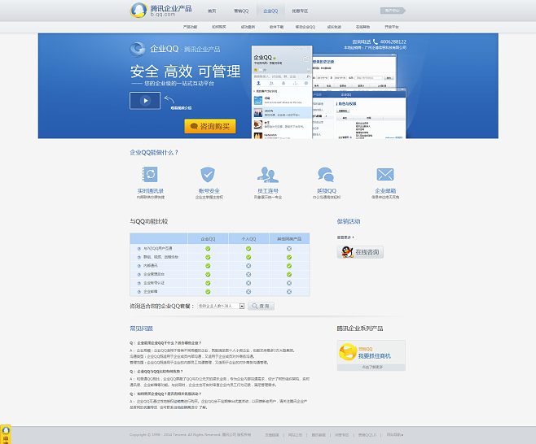
Task: Click the bullet icon of 企业帐号认证 row
Action: tap(139, 283)
